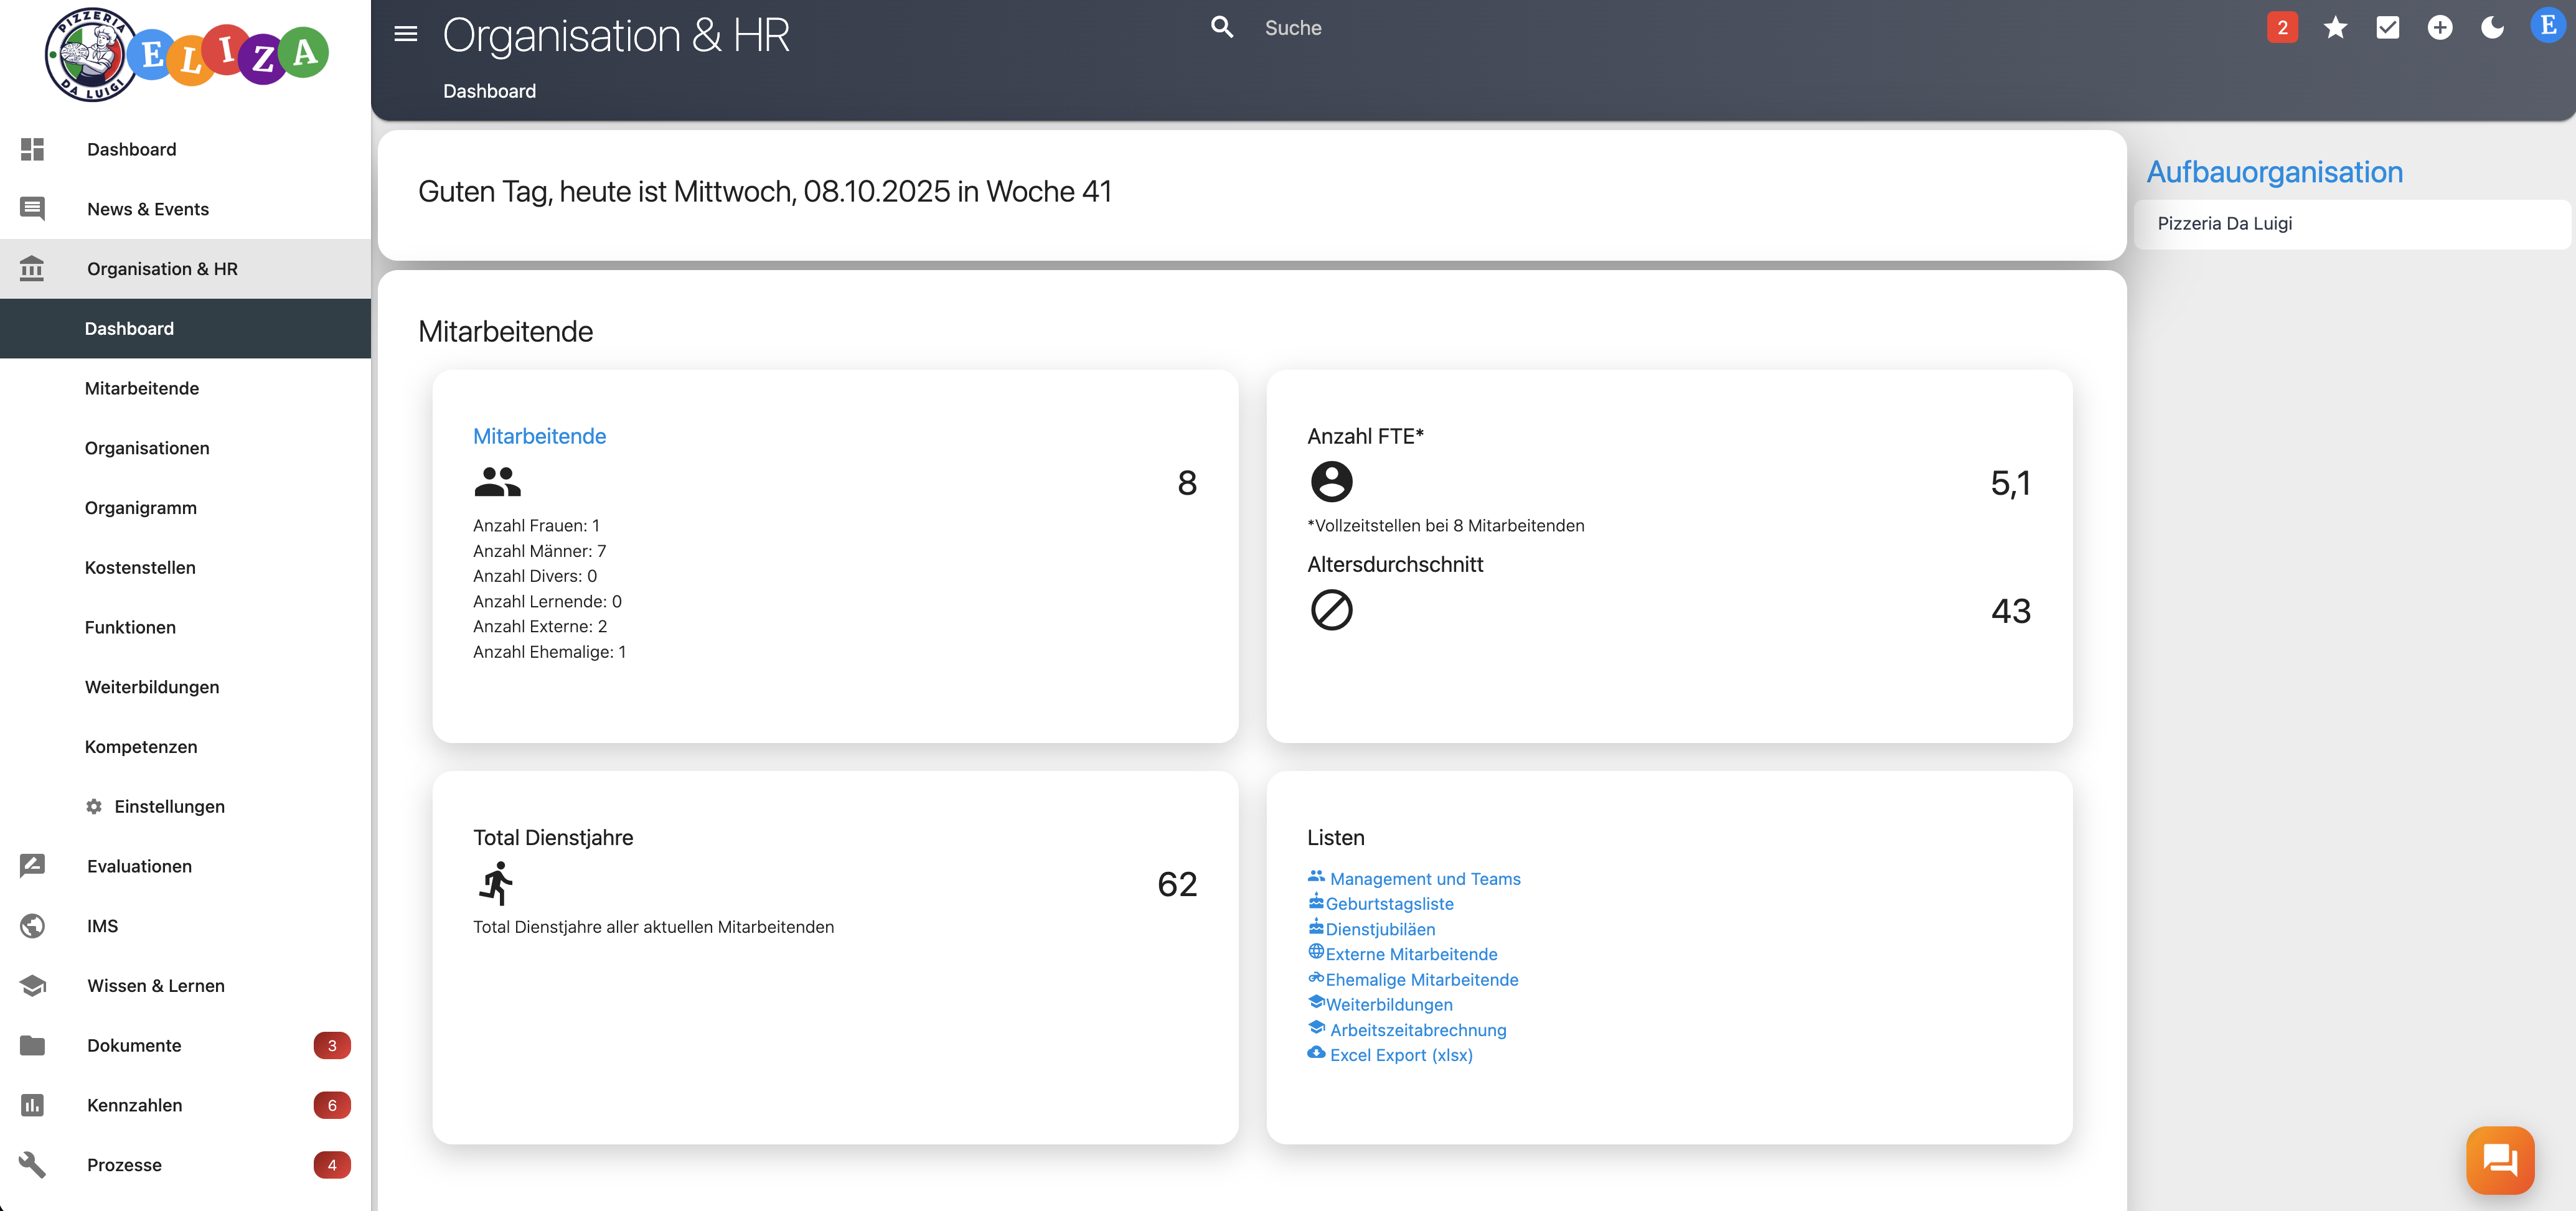Open the checkbox tasks icon
This screenshot has width=2576, height=1211.
pyautogui.click(x=2388, y=28)
